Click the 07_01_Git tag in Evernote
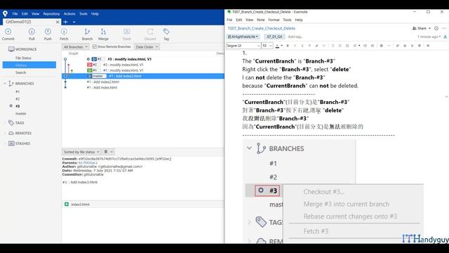This screenshot has height=253, width=449. (274, 37)
